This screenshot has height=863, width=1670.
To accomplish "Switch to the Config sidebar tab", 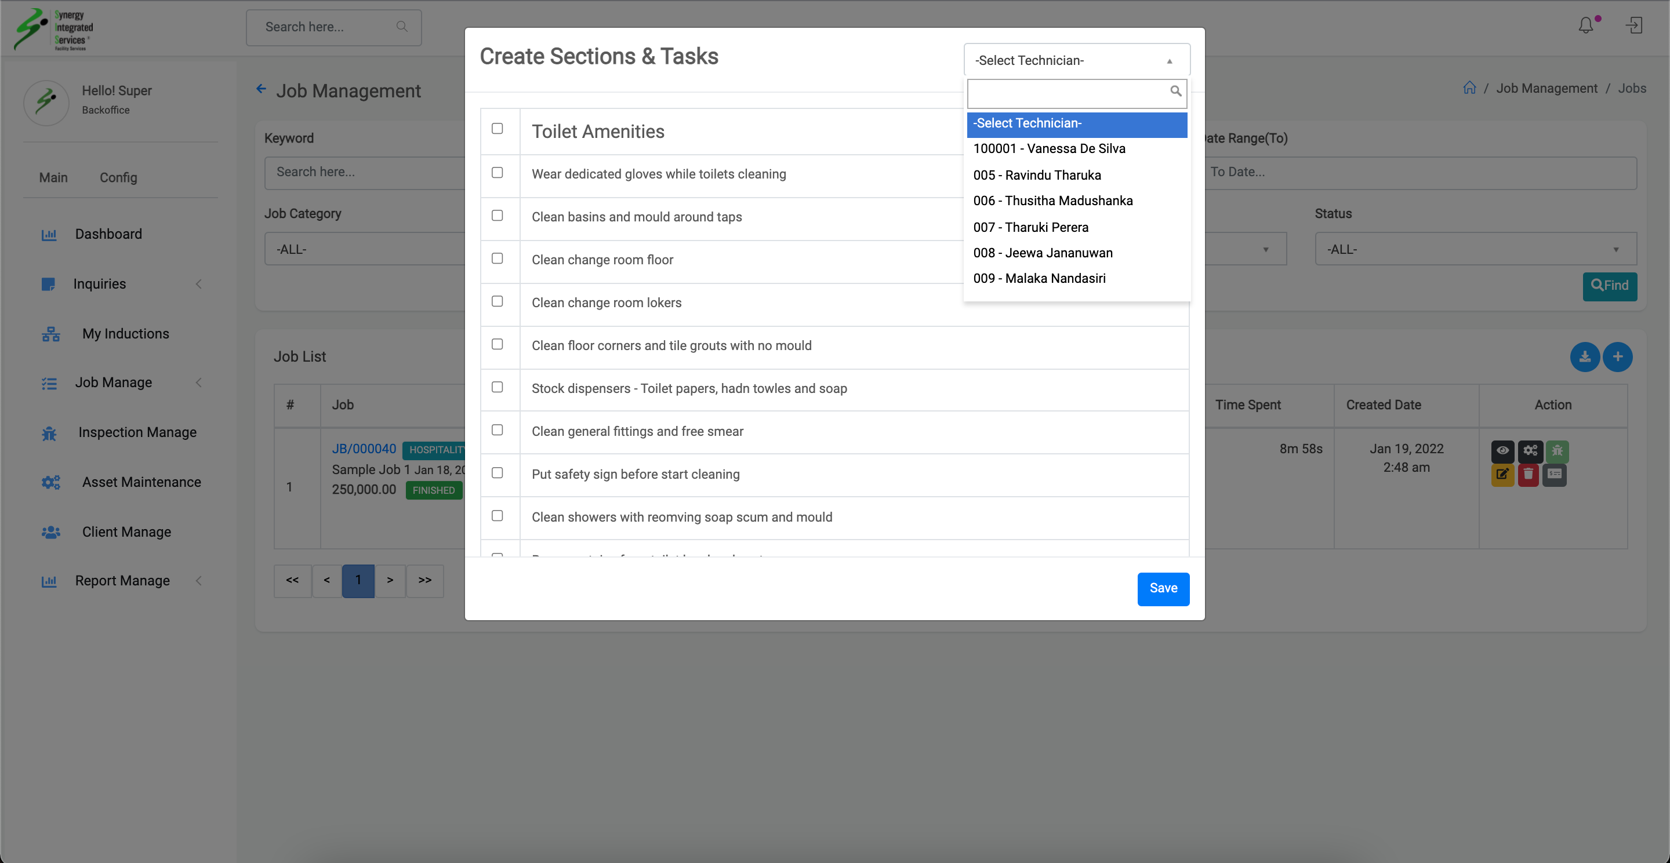I will click(x=118, y=177).
